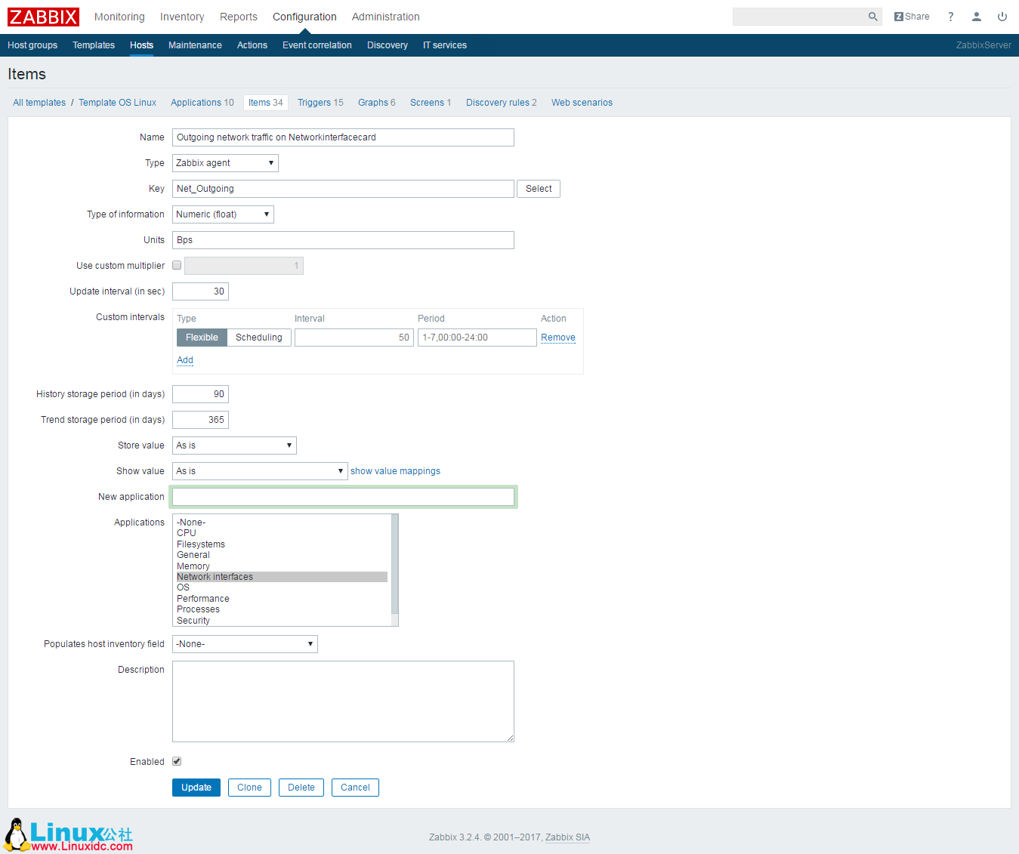This screenshot has height=854, width=1019.
Task: Click the logout power icon
Action: pyautogui.click(x=1002, y=16)
